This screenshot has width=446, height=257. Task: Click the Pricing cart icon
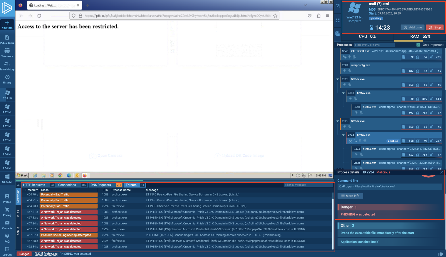coord(7,210)
